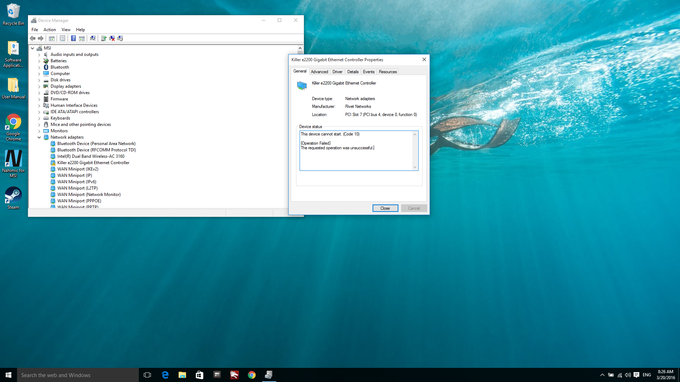Open the Action menu in Device Manager
This screenshot has width=680, height=382.
(x=50, y=30)
